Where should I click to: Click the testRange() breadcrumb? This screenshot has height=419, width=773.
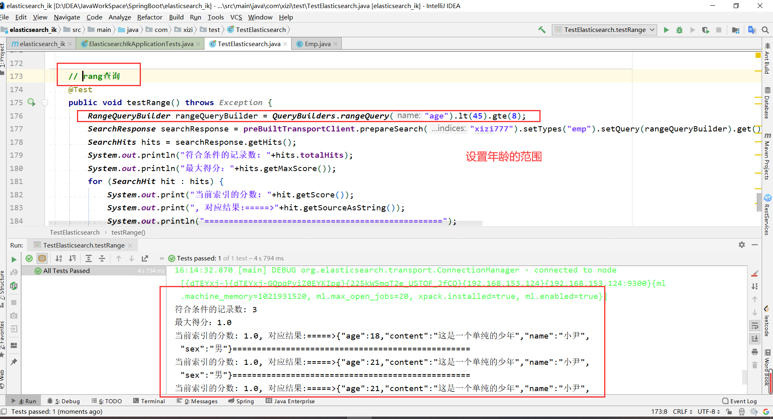128,233
